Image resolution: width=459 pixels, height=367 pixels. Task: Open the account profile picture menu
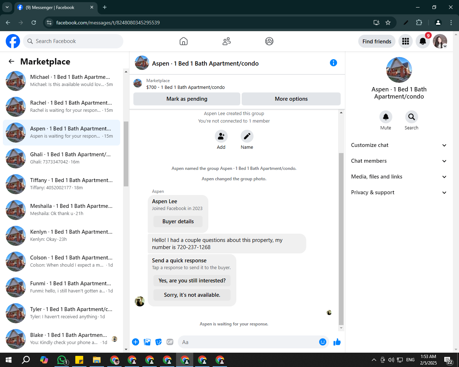[x=440, y=41]
